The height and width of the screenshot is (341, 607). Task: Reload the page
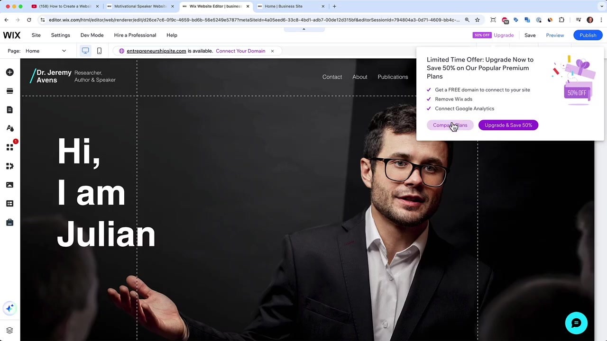coord(29,20)
